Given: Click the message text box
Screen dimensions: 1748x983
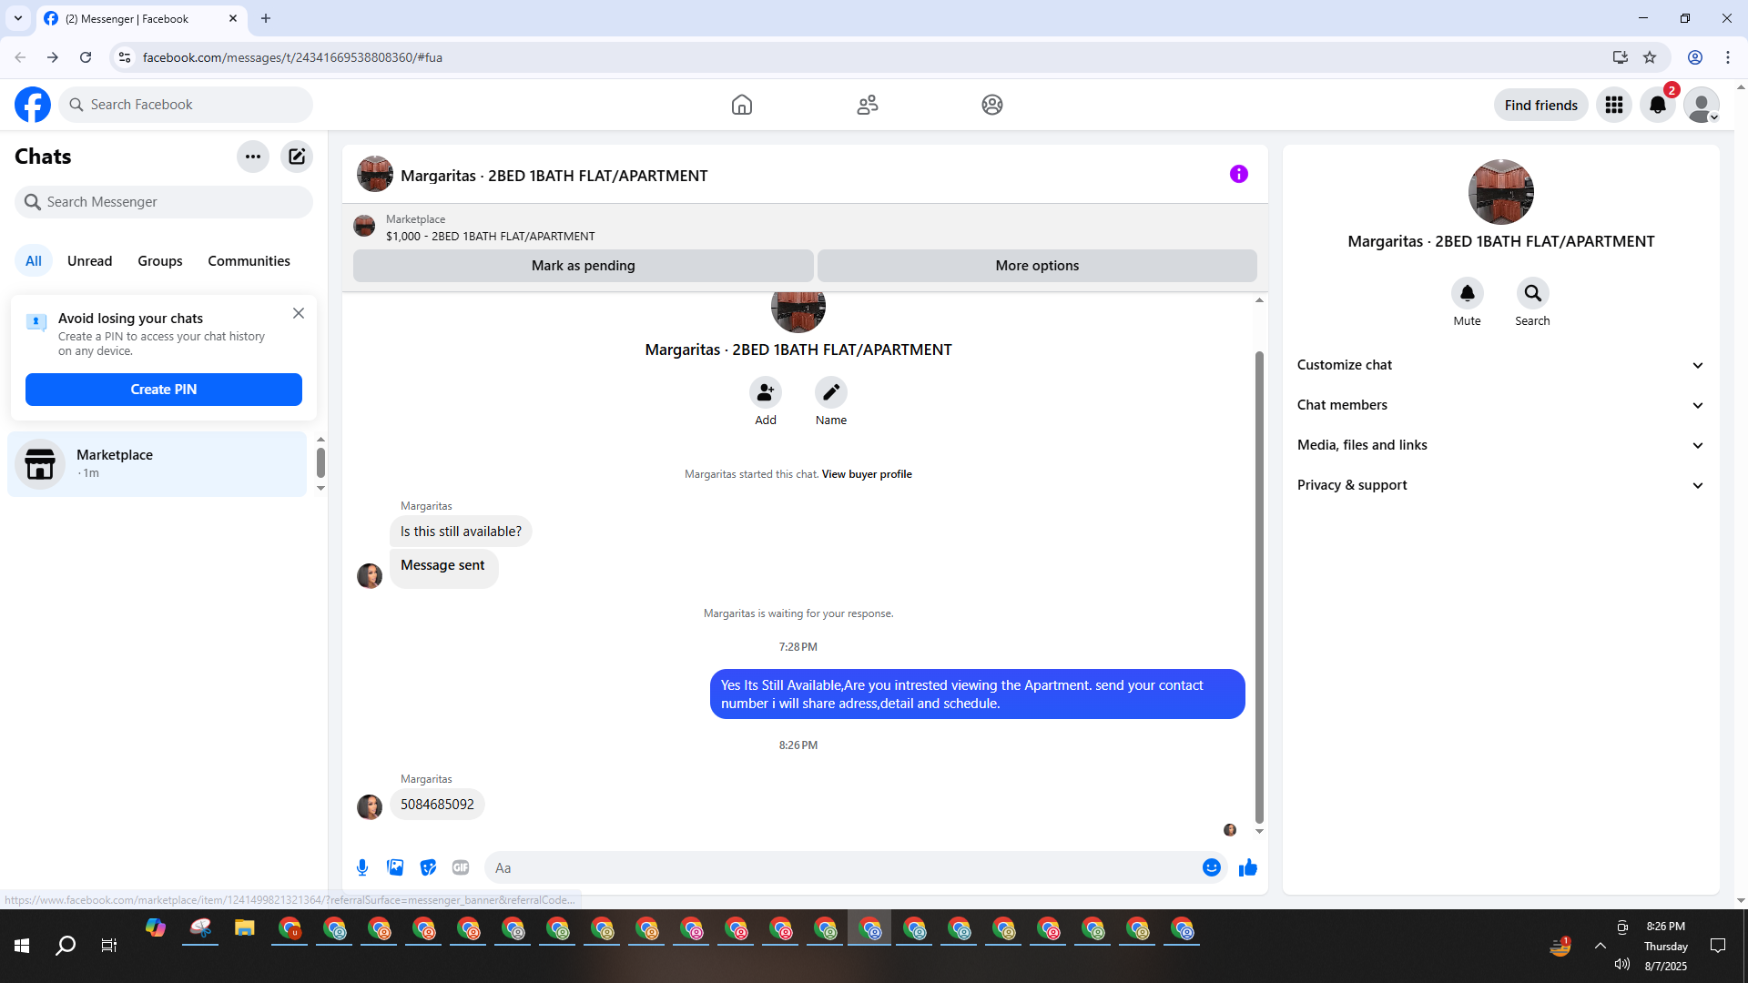Looking at the screenshot, I should pos(842,867).
